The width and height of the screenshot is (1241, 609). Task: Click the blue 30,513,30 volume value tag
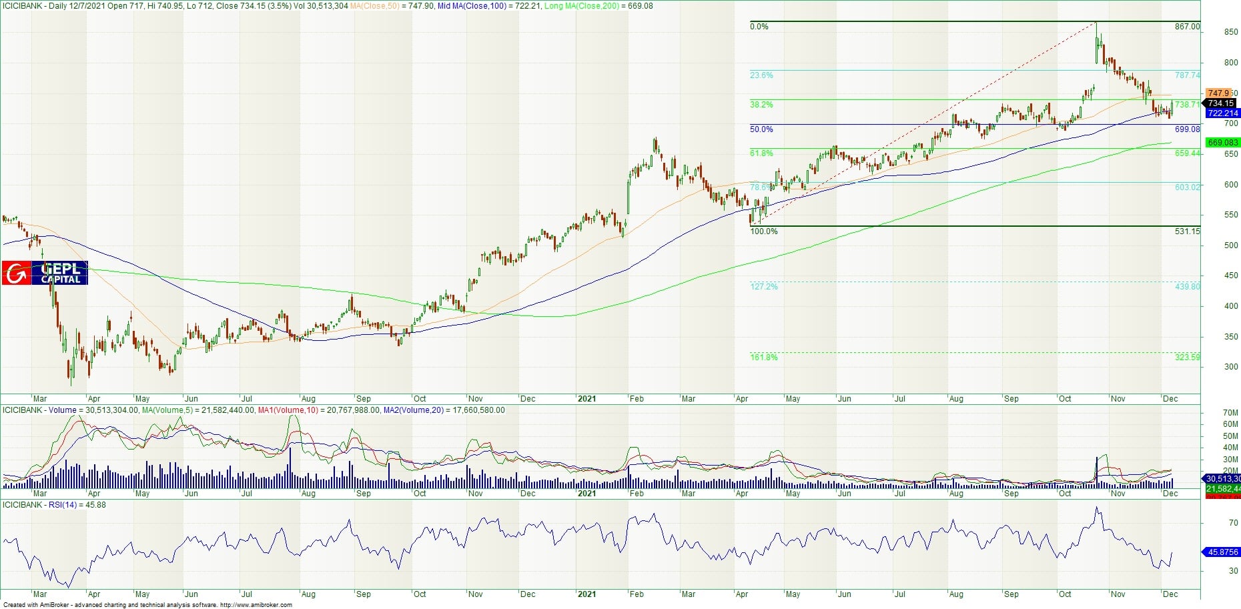tap(1221, 479)
